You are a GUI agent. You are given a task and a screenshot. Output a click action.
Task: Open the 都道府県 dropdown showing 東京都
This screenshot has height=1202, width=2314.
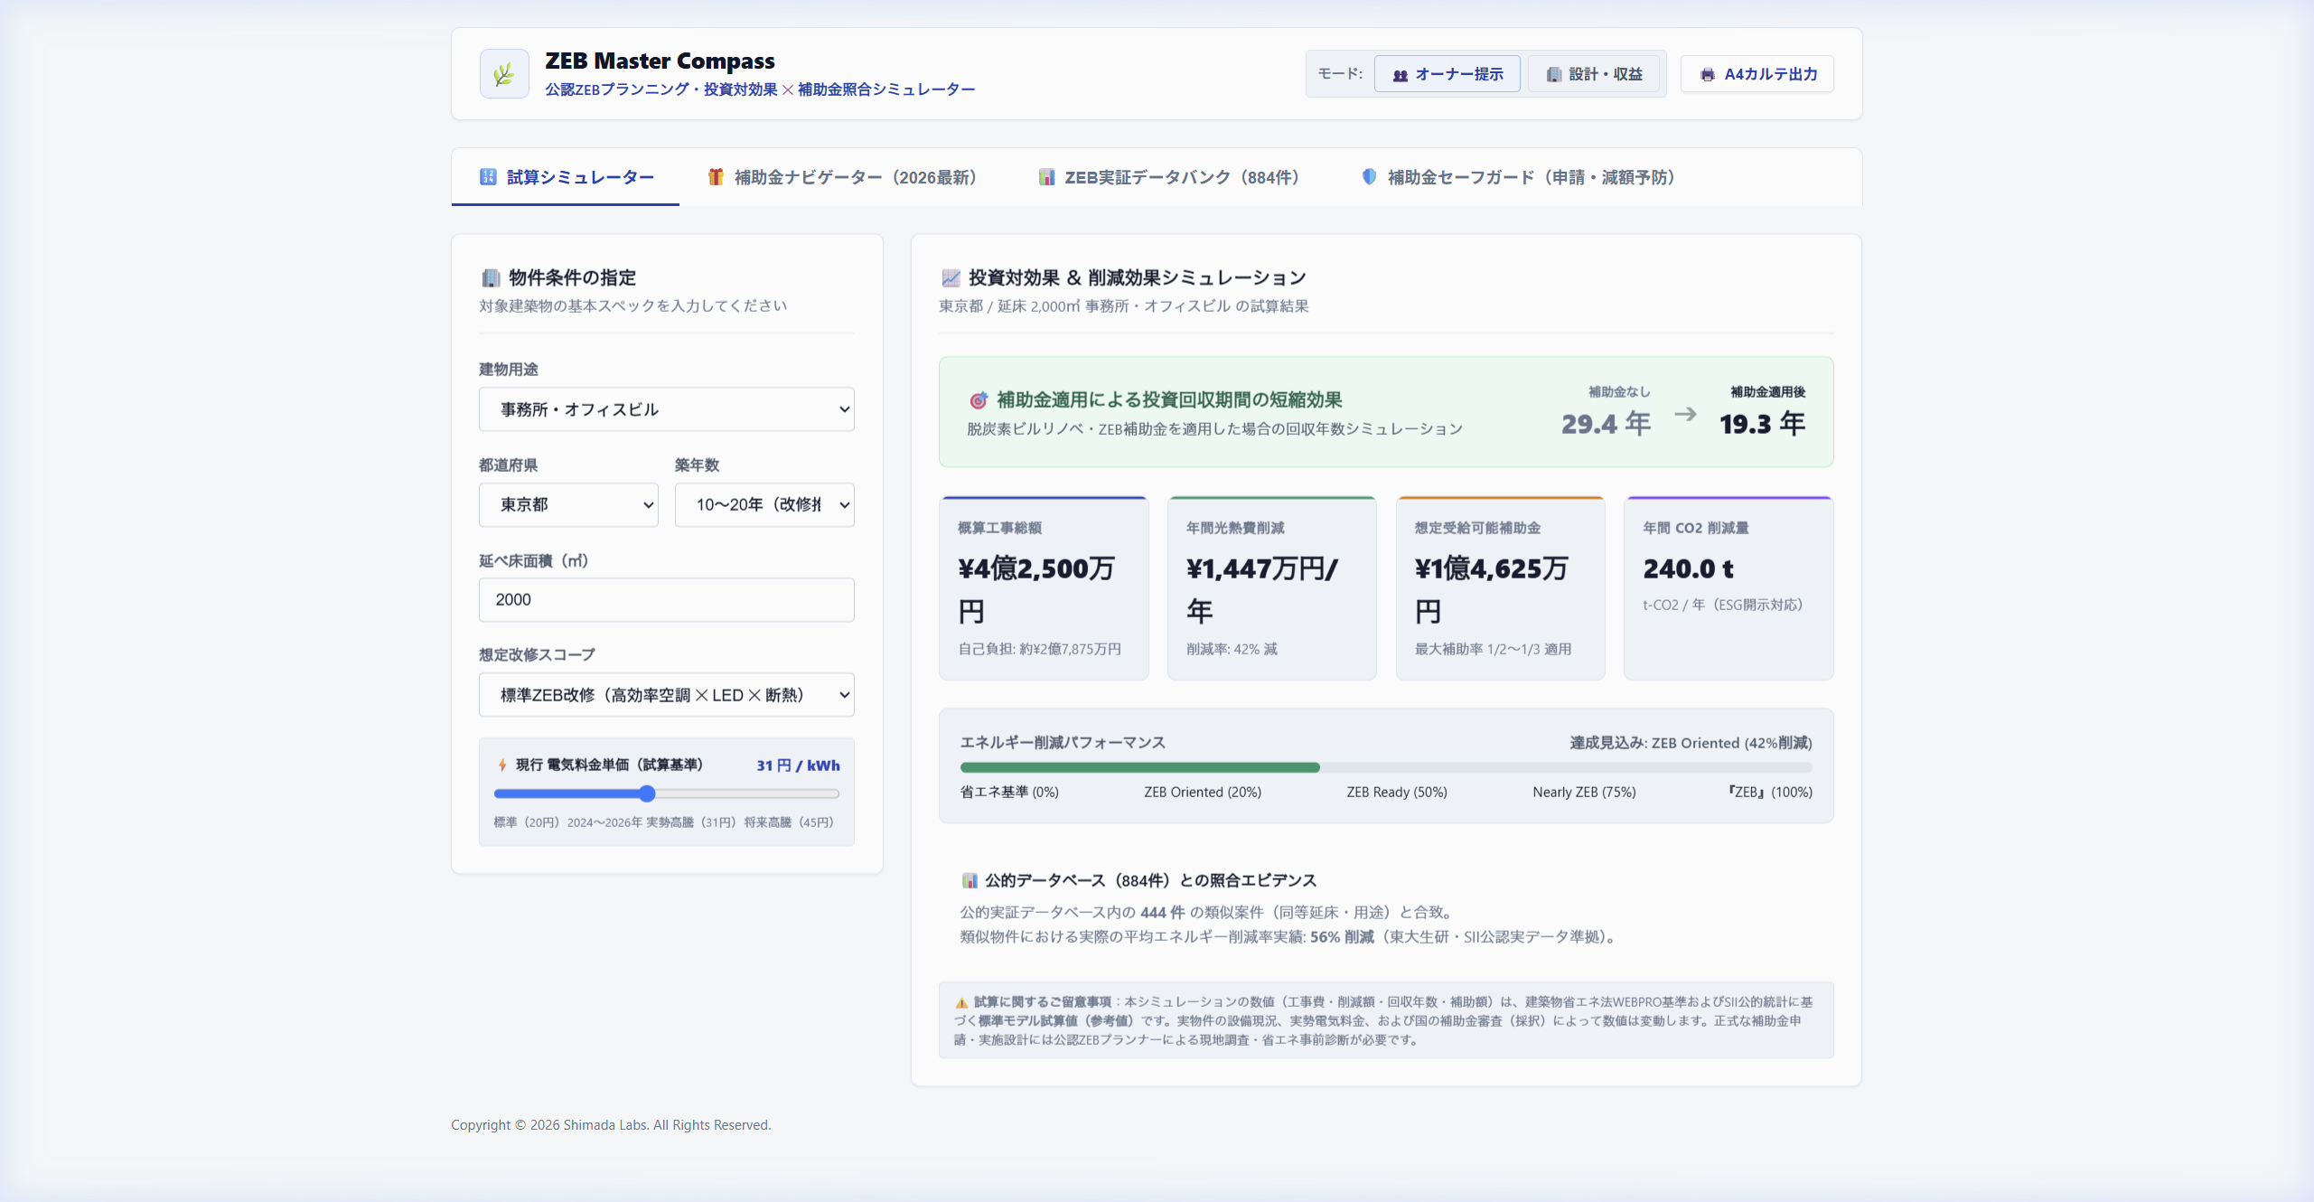568,504
